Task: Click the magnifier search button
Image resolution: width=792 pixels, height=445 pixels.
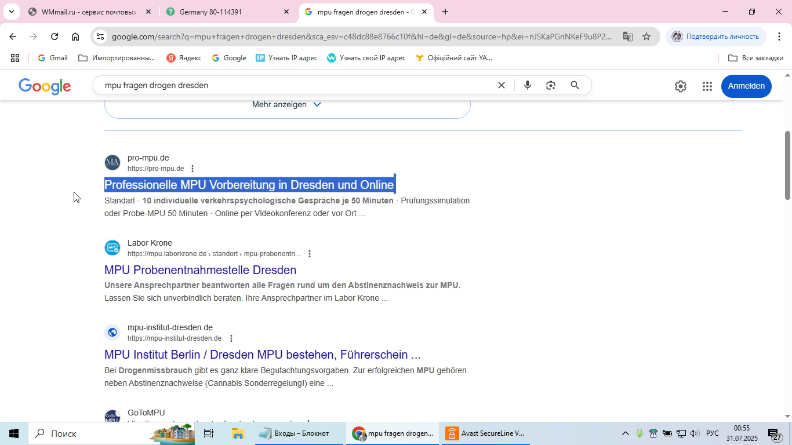Action: coord(575,85)
